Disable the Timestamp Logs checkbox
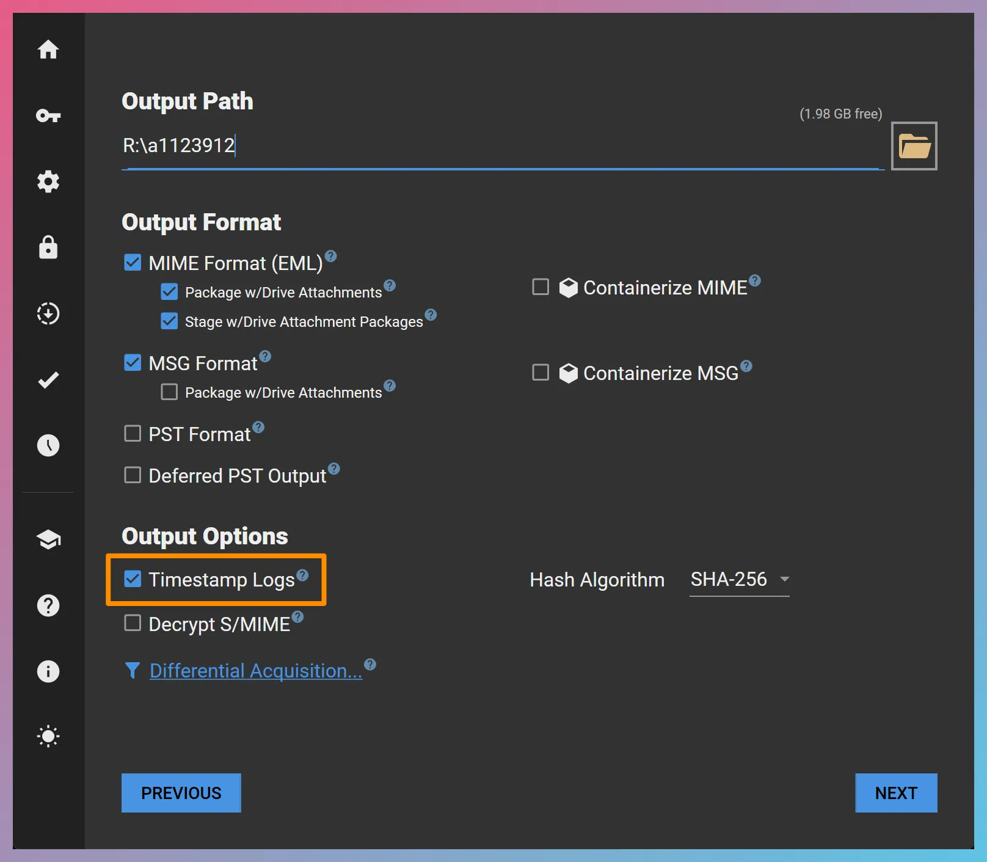This screenshot has width=987, height=862. (x=133, y=579)
